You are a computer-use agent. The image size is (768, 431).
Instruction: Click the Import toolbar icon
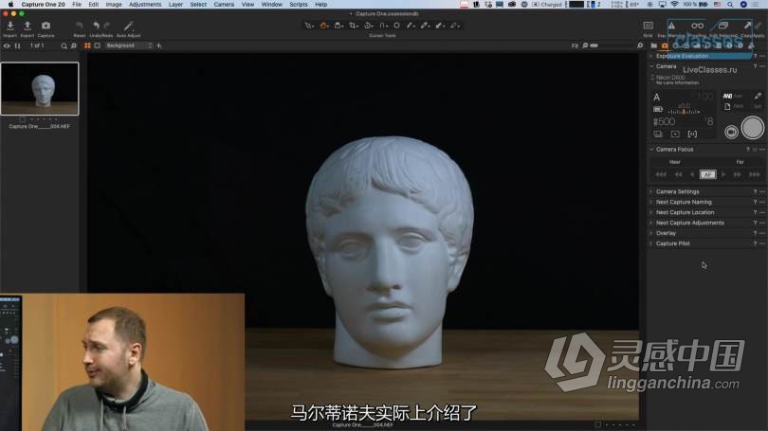coord(10,26)
